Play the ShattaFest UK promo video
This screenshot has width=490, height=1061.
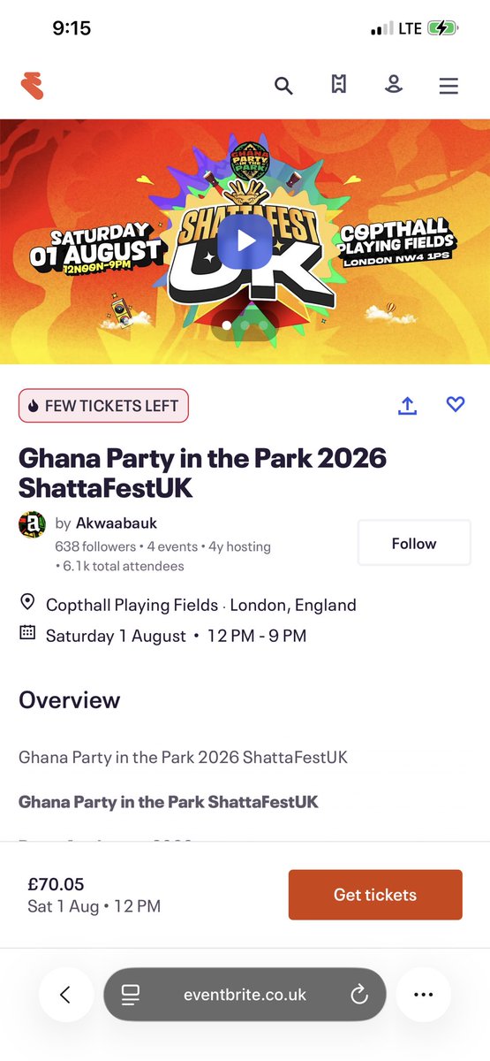tap(245, 240)
